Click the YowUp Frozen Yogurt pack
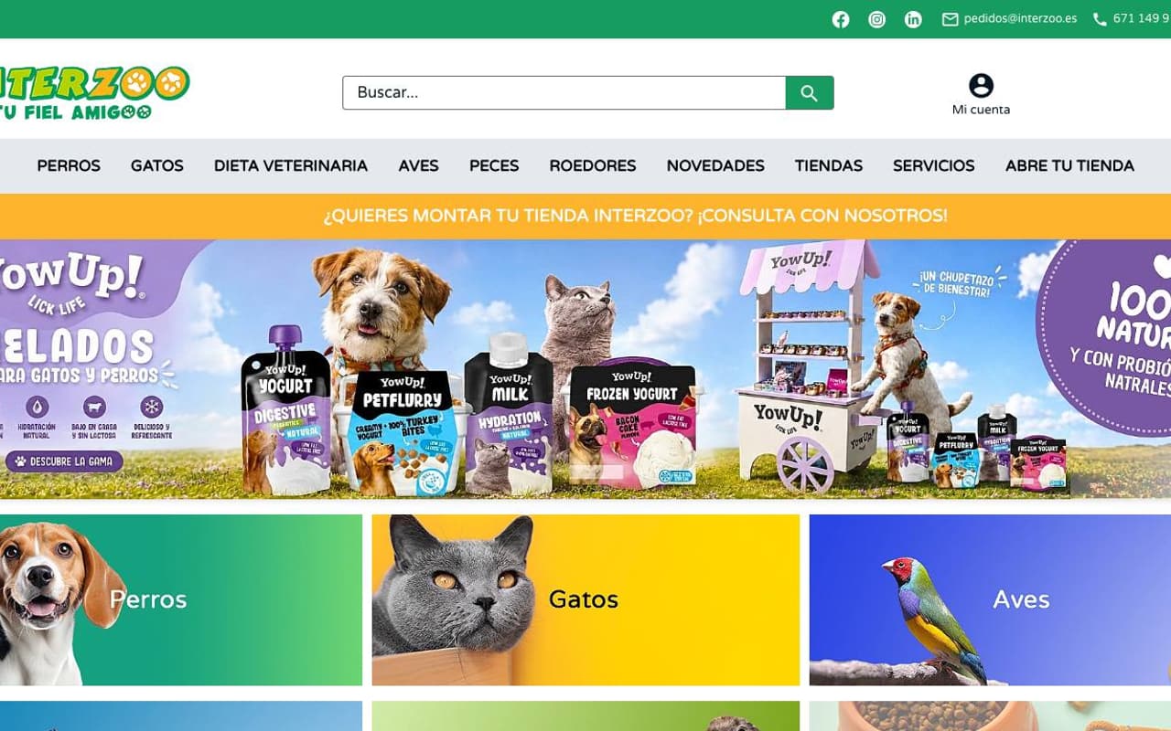The width and height of the screenshot is (1171, 731). [632, 425]
